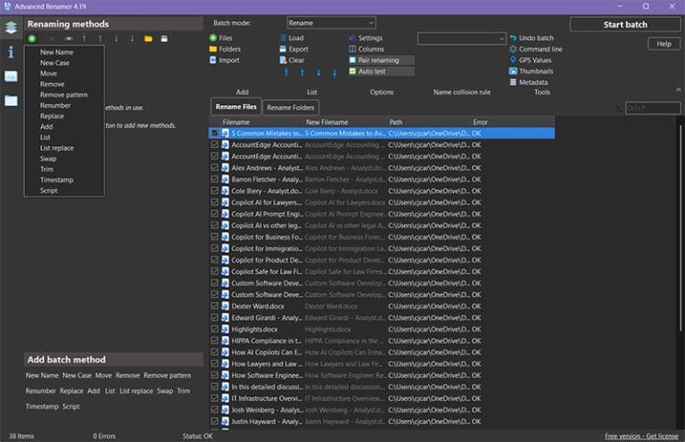Collapse the toolbar ribbon chevron

tap(679, 89)
